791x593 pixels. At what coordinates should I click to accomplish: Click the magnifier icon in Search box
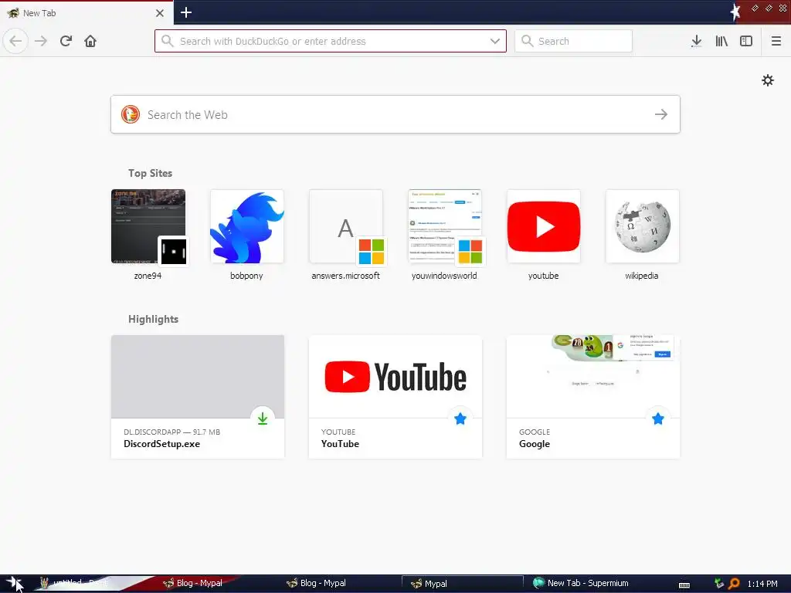click(527, 41)
